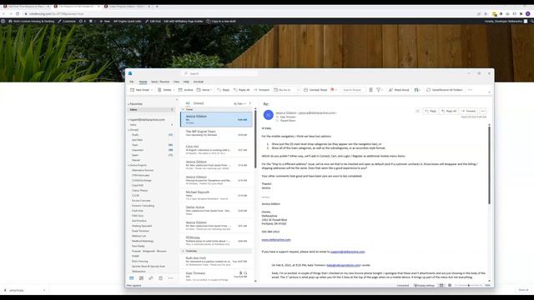Click the message list scrollbar
The height and width of the screenshot is (300, 534).
tap(255, 138)
